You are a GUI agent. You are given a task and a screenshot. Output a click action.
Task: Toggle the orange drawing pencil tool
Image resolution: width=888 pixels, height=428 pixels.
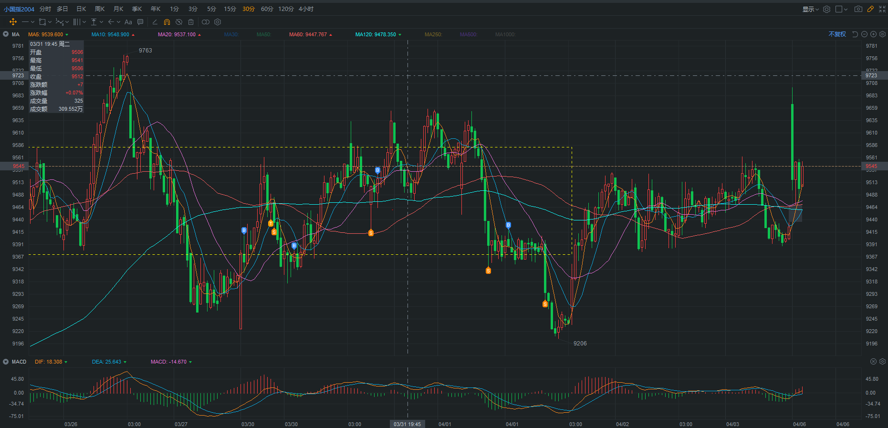[870, 9]
